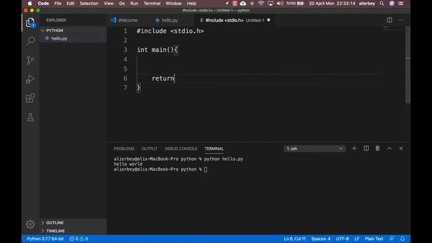Open the Run menu
Image resolution: width=432 pixels, height=243 pixels.
tap(134, 3)
